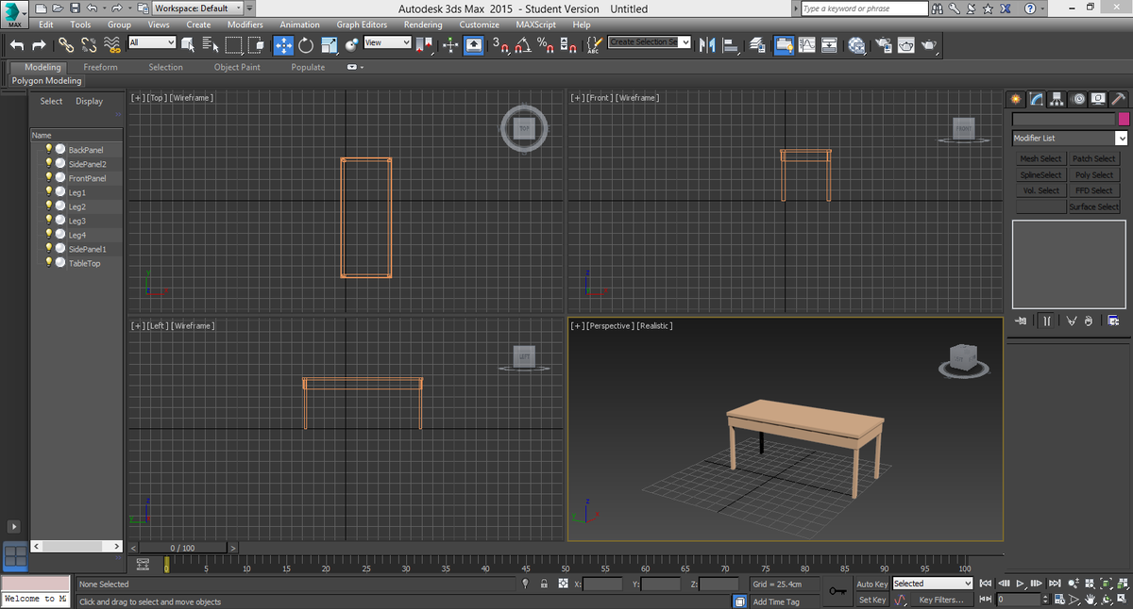1133x609 pixels.
Task: Toggle the Auto Key button
Action: [x=872, y=584]
